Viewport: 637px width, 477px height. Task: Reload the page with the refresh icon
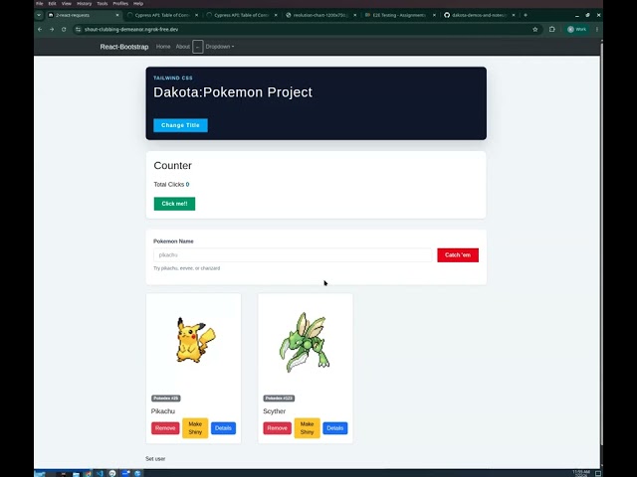(x=64, y=29)
